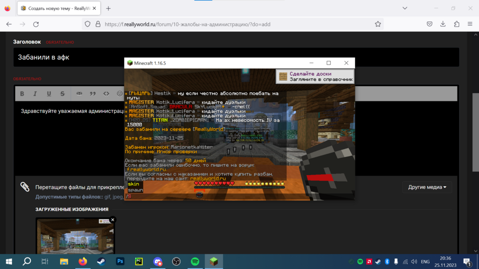This screenshot has width=479, height=269.
Task: Choose 'skin' chat command suggestion
Action: click(134, 184)
